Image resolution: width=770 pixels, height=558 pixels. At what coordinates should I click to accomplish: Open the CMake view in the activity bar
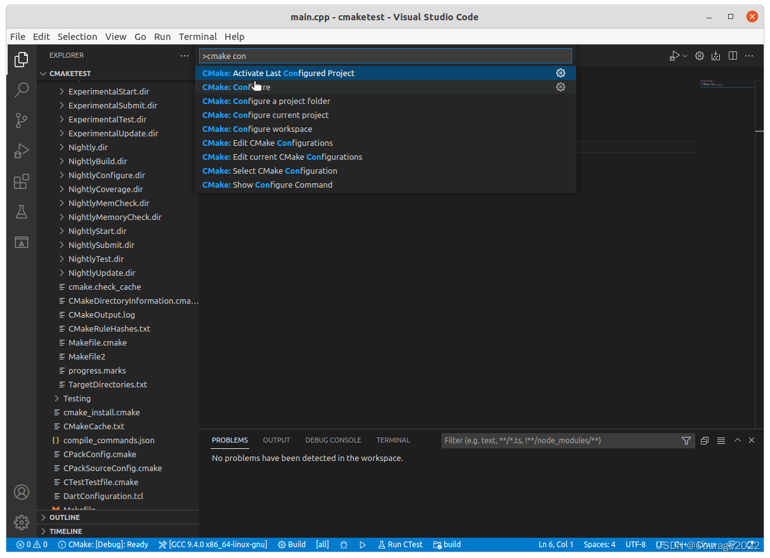[x=22, y=242]
